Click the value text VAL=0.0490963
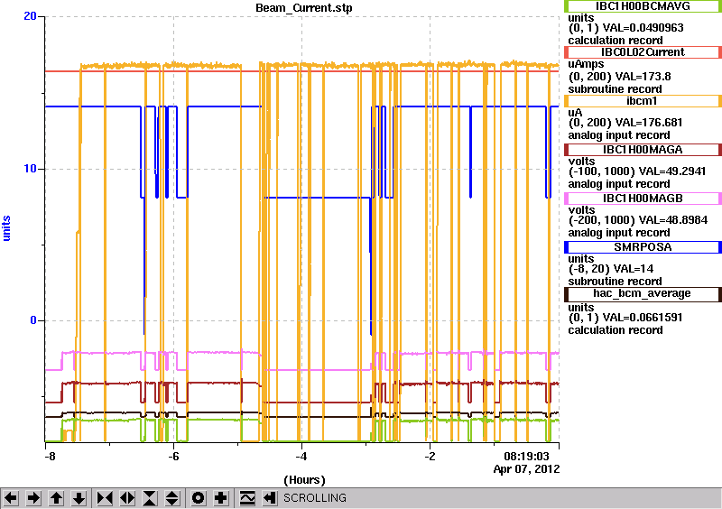722x509 pixels. [643, 28]
